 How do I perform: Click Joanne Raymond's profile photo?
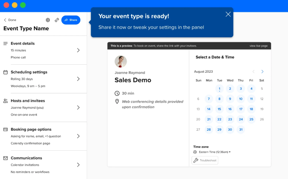pos(121,62)
